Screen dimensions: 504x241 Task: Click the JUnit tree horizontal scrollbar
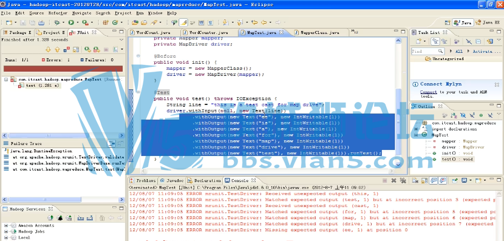(63, 135)
